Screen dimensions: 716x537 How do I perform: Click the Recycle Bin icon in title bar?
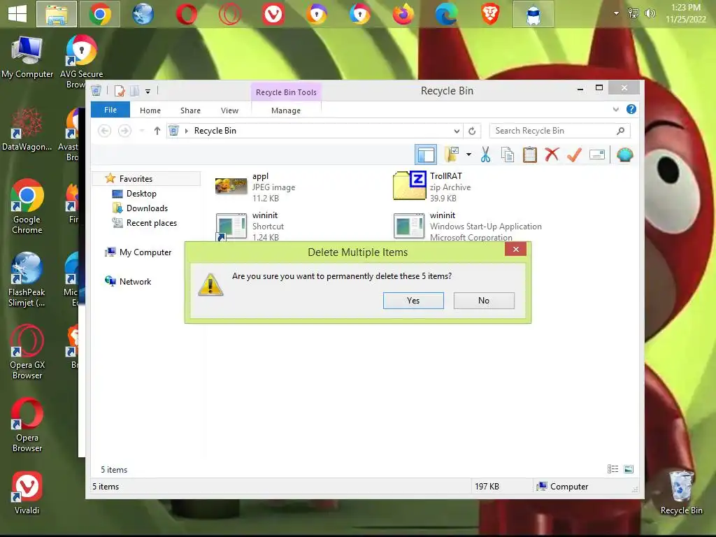click(x=96, y=90)
